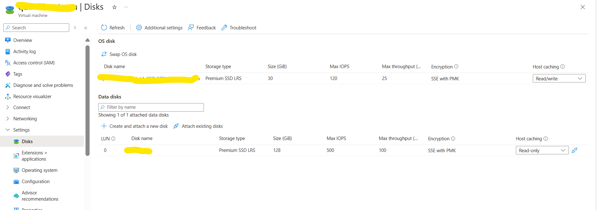Click Attach existing disks text

pyautogui.click(x=202, y=126)
